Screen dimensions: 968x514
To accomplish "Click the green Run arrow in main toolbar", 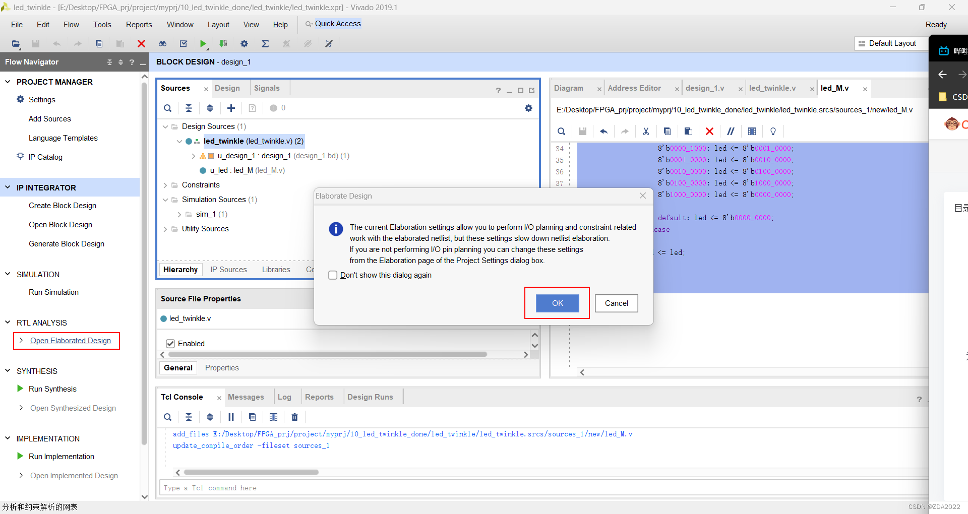I will tap(203, 44).
